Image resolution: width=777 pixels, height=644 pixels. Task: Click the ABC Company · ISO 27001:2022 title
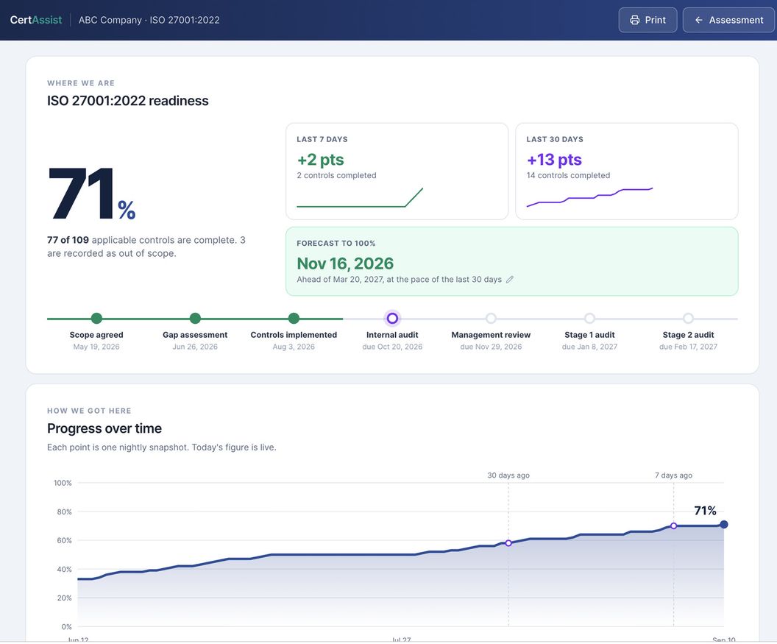pyautogui.click(x=149, y=20)
